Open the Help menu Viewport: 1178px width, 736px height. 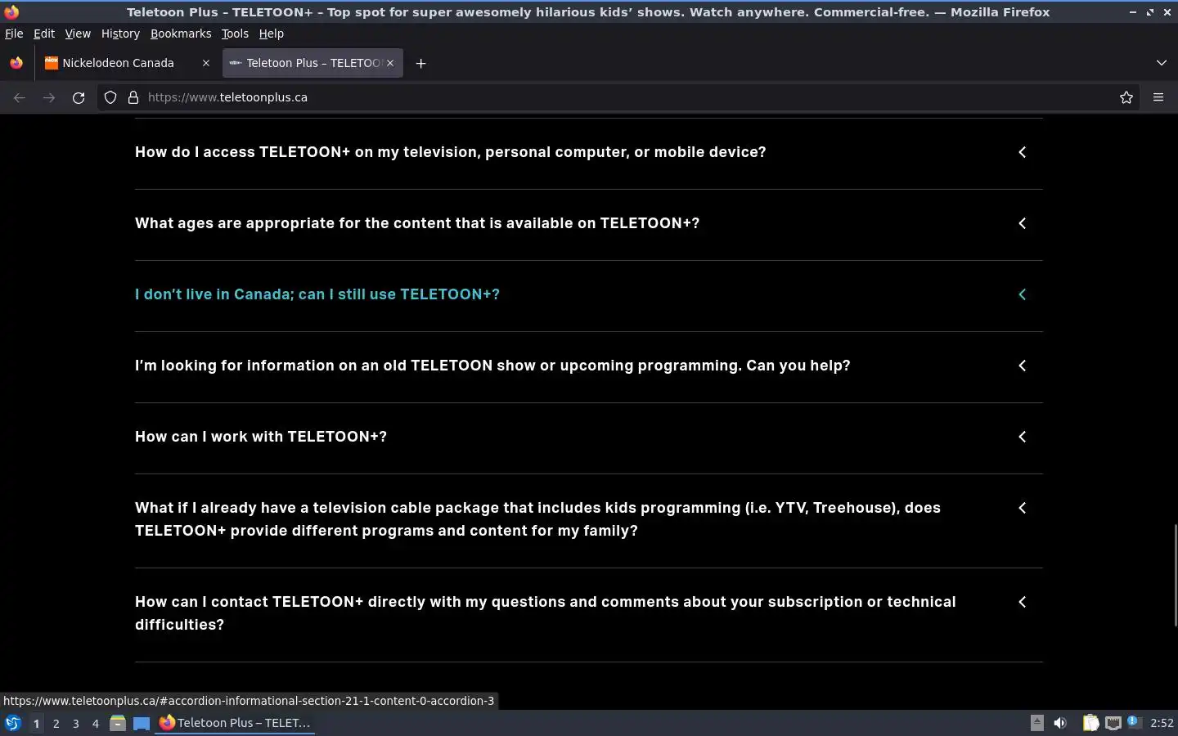[x=272, y=34]
